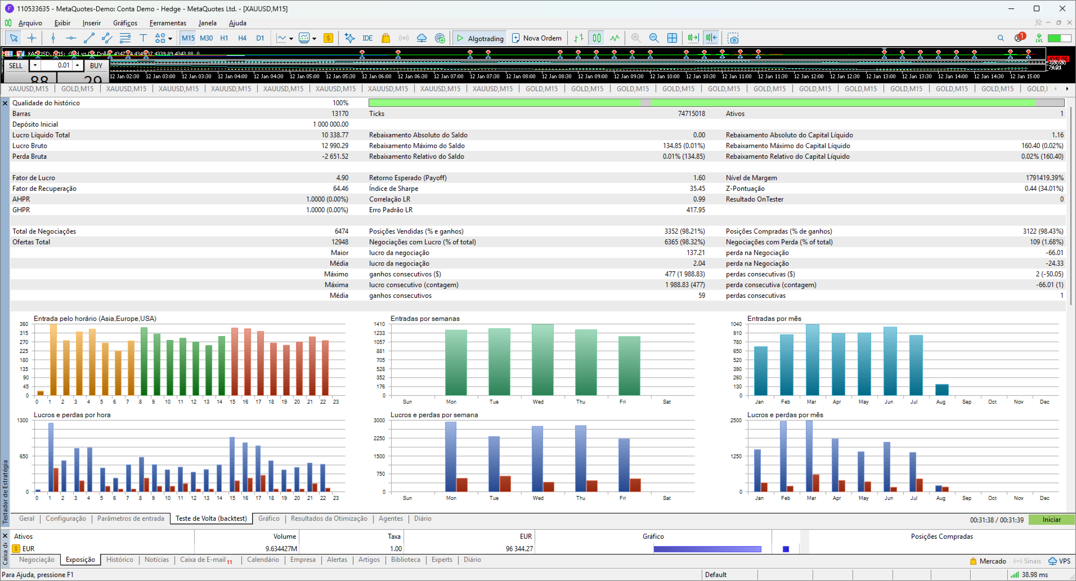Click the green history quality progress bar
This screenshot has width=1076, height=581.
(x=716, y=103)
